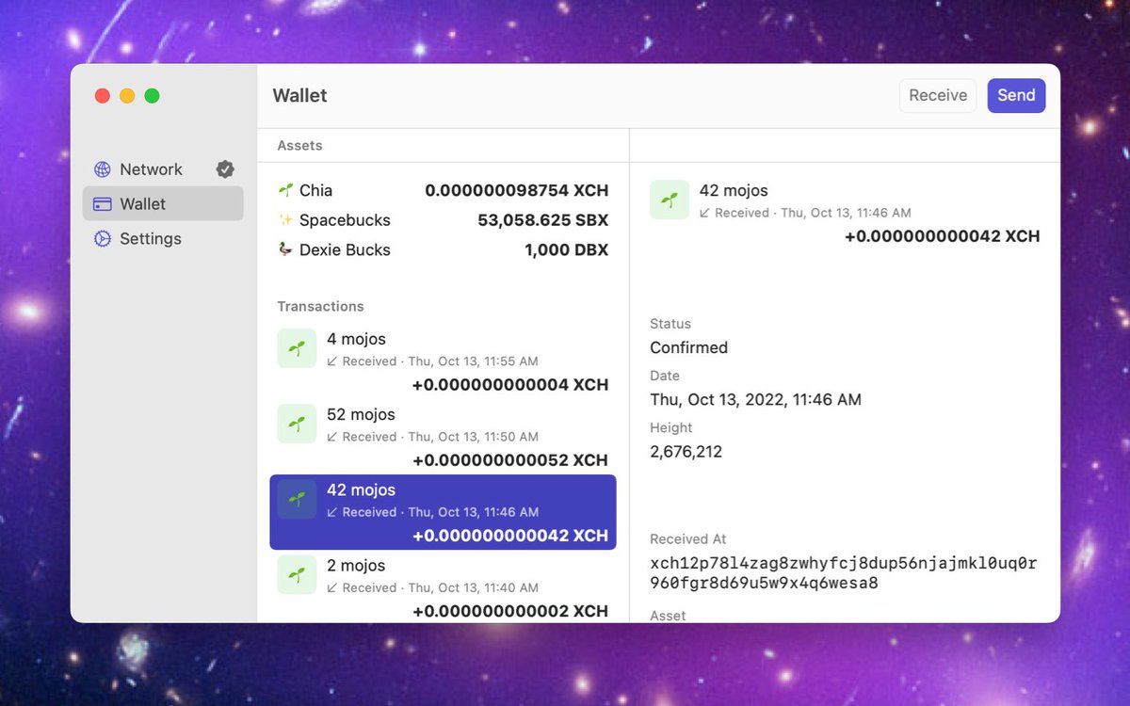Click the xch12p78l4... Received At address

click(842, 572)
